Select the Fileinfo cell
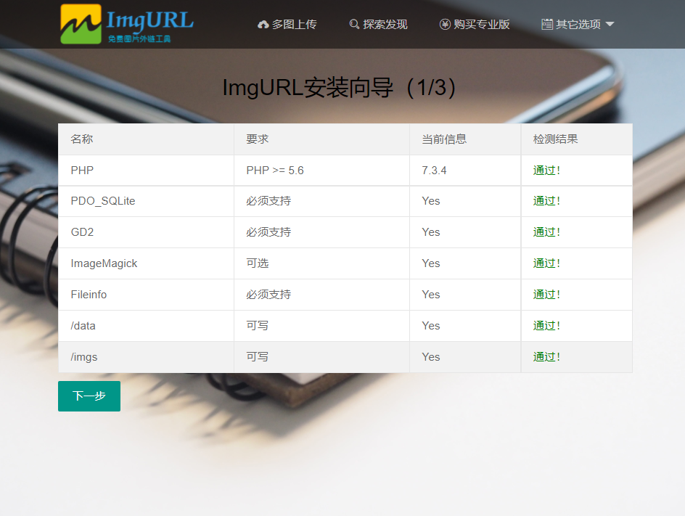 [x=147, y=295]
